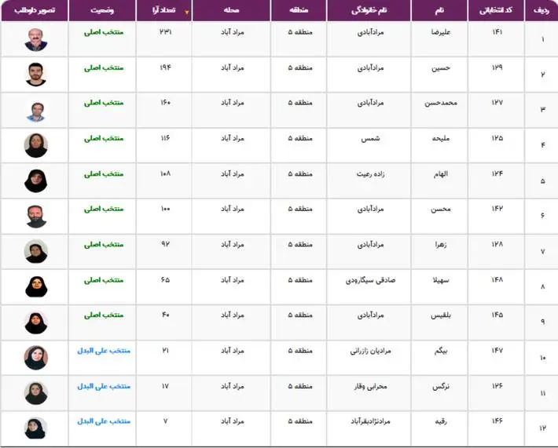Select the photo of ملیحه شمس
This screenshot has height=448, width=558.
click(x=36, y=145)
